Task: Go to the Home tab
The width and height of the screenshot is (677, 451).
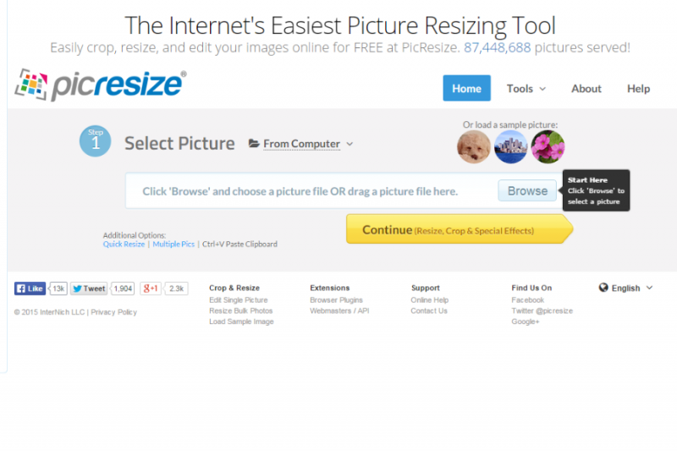Action: coord(466,88)
